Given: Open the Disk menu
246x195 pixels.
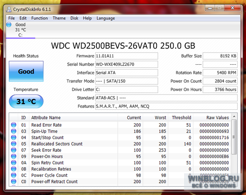Looking at the screenshot, I should point(74,18).
